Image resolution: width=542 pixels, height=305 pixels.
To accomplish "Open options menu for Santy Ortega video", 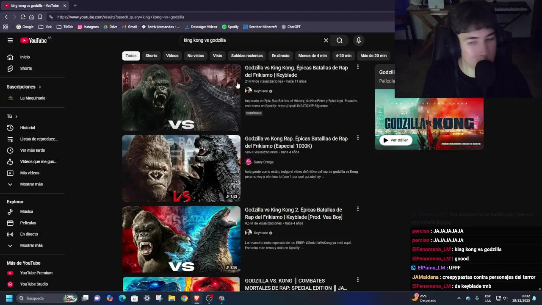I will pyautogui.click(x=358, y=138).
